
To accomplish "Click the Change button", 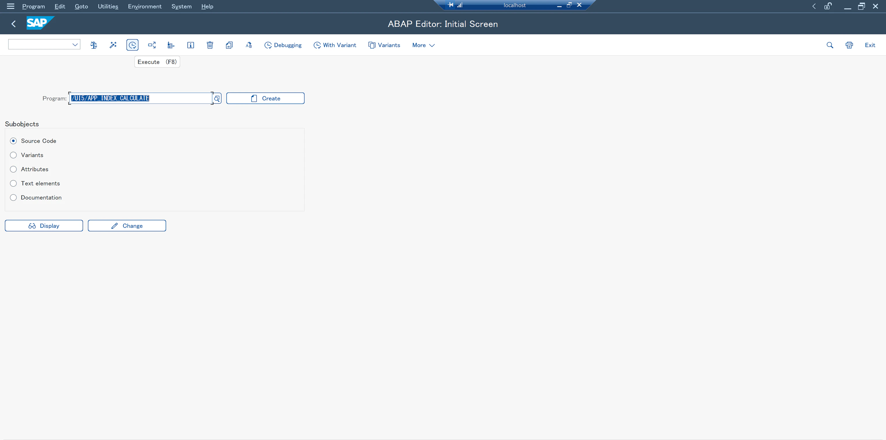I will coord(127,226).
